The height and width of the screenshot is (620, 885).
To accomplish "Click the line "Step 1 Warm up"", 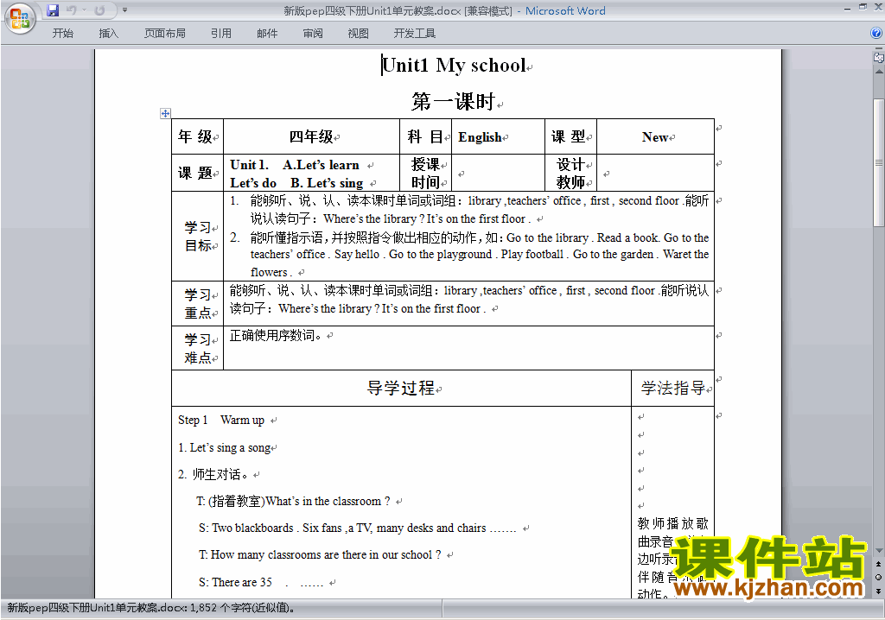I will [x=221, y=421].
